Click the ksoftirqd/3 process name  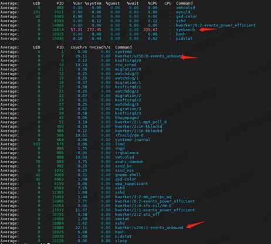(x=128, y=113)
